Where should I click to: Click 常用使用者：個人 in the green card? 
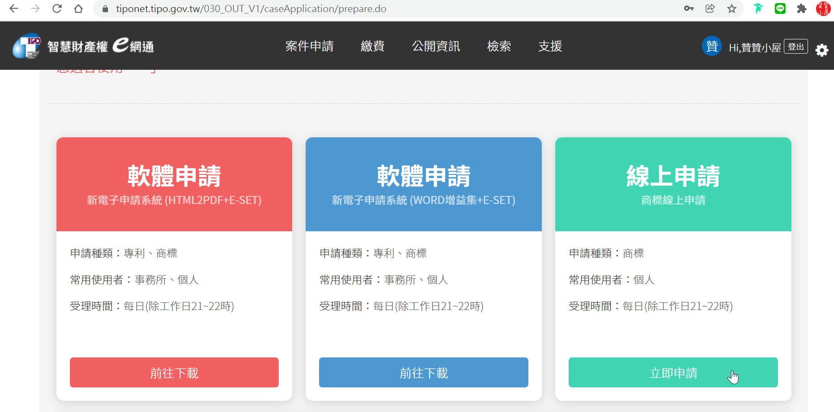point(612,280)
